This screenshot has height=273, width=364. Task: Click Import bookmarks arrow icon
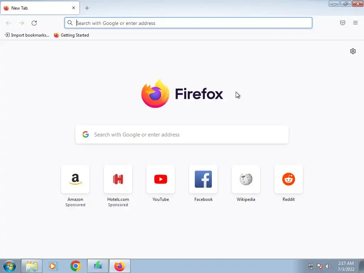pyautogui.click(x=7, y=35)
